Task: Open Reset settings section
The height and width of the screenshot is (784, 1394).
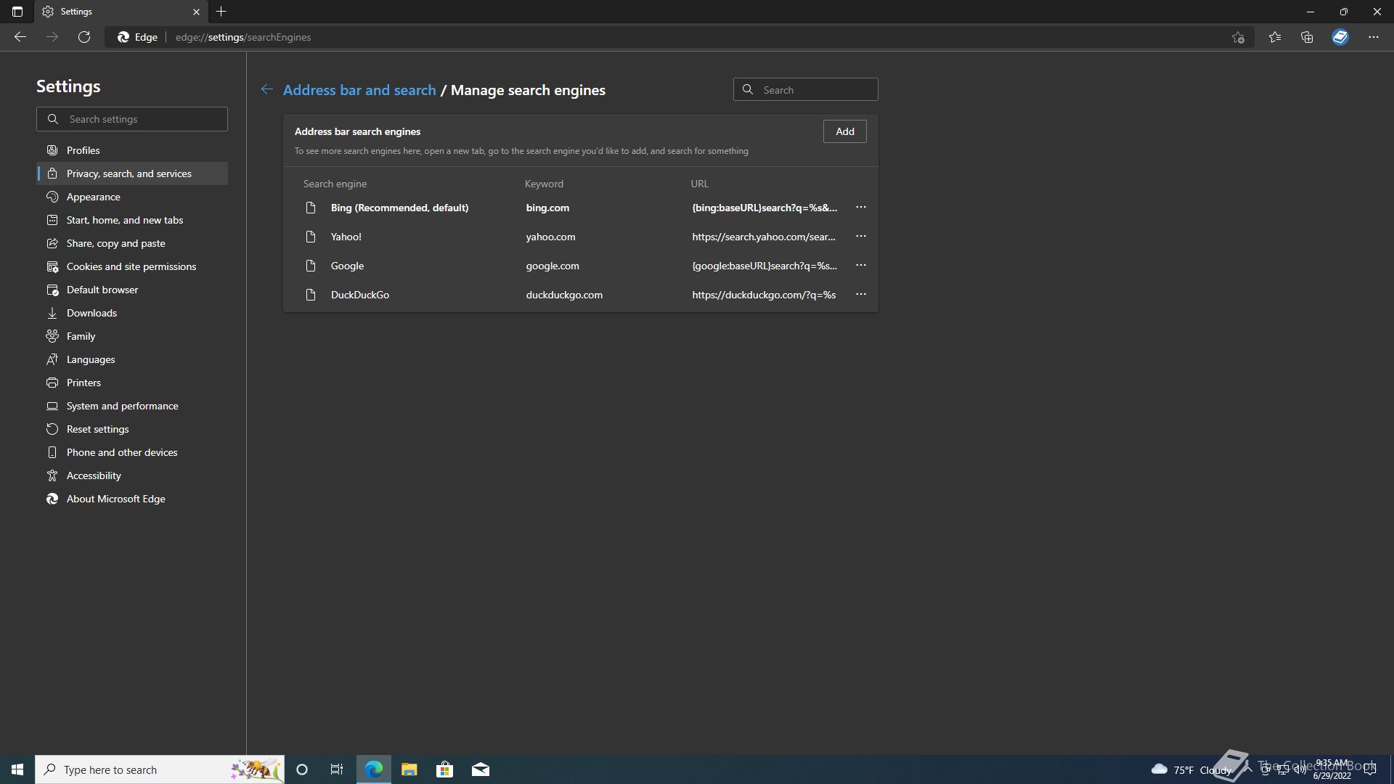Action: pyautogui.click(x=132, y=429)
